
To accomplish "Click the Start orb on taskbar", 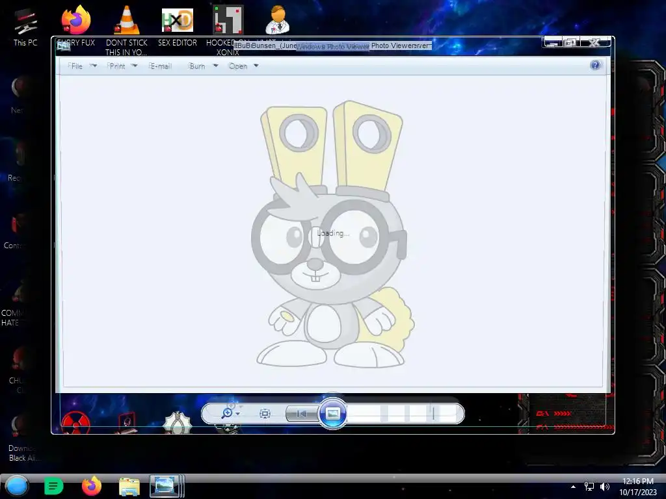I will [17, 486].
